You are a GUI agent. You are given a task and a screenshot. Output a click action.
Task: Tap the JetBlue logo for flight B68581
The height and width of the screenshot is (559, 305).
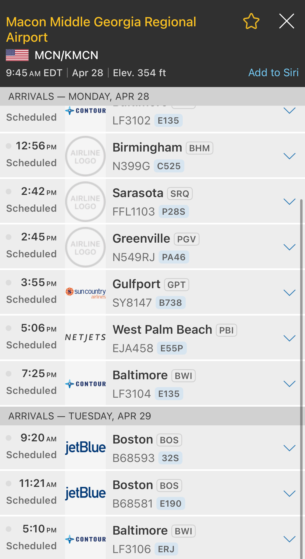click(85, 493)
